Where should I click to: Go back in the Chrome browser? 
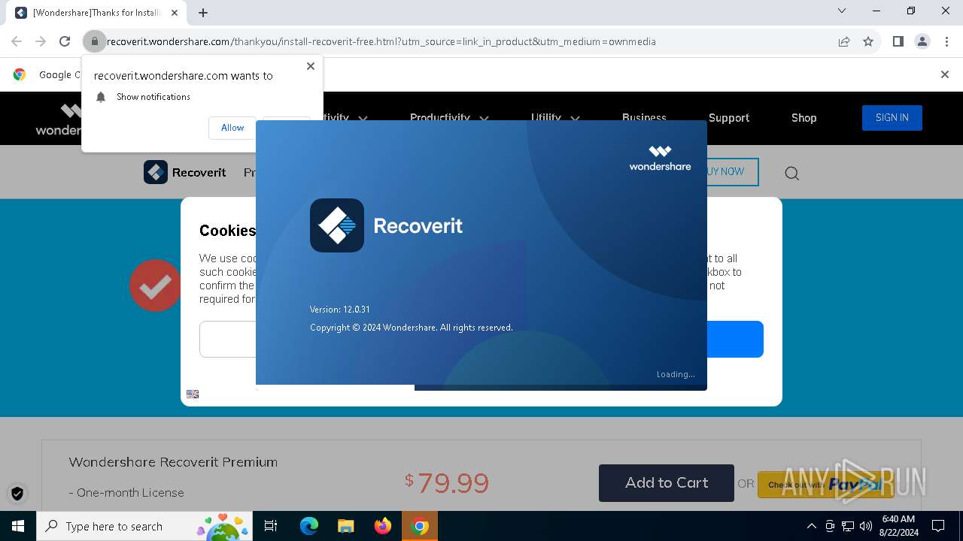click(17, 41)
